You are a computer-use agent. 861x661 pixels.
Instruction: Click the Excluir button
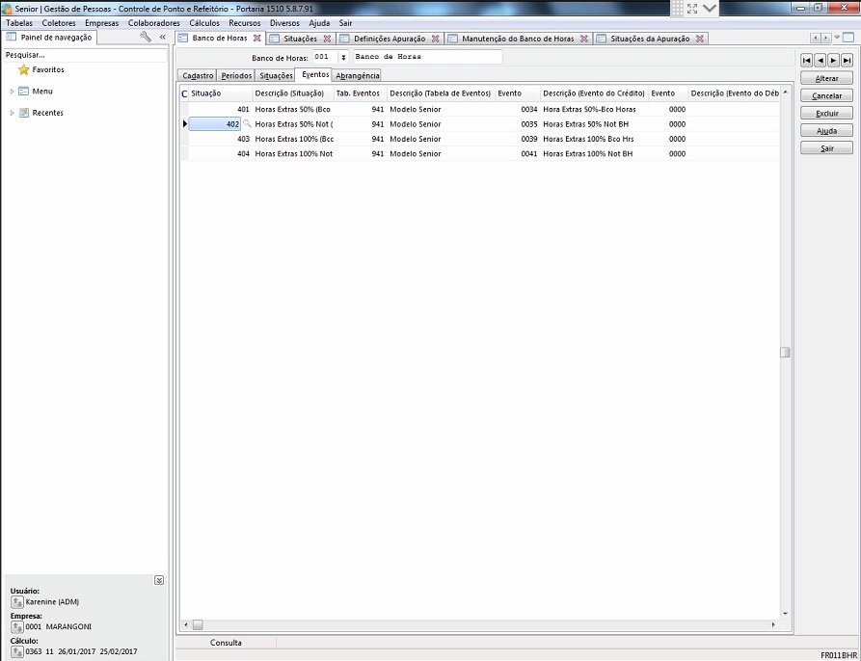[826, 114]
